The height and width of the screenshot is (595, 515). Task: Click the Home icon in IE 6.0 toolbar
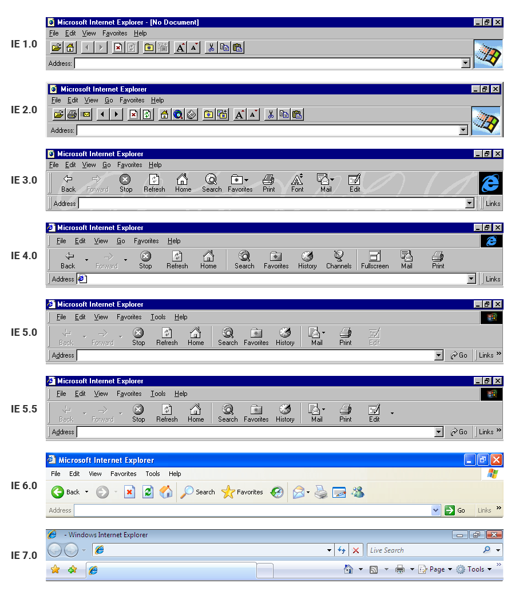point(166,492)
